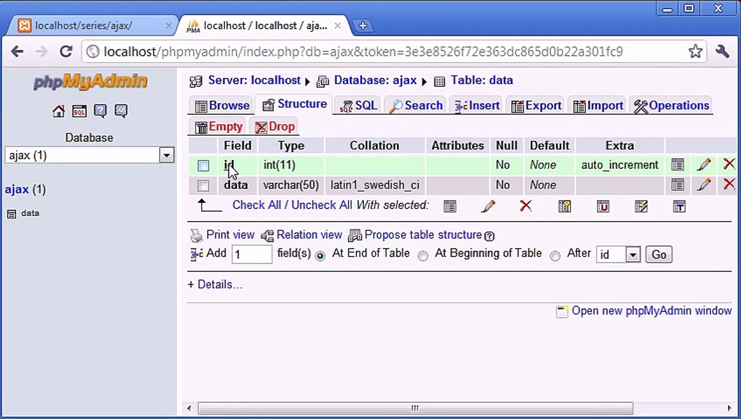Viewport: 741px width, 419px height.
Task: Click Drop red X in With selected row
Action: point(525,206)
